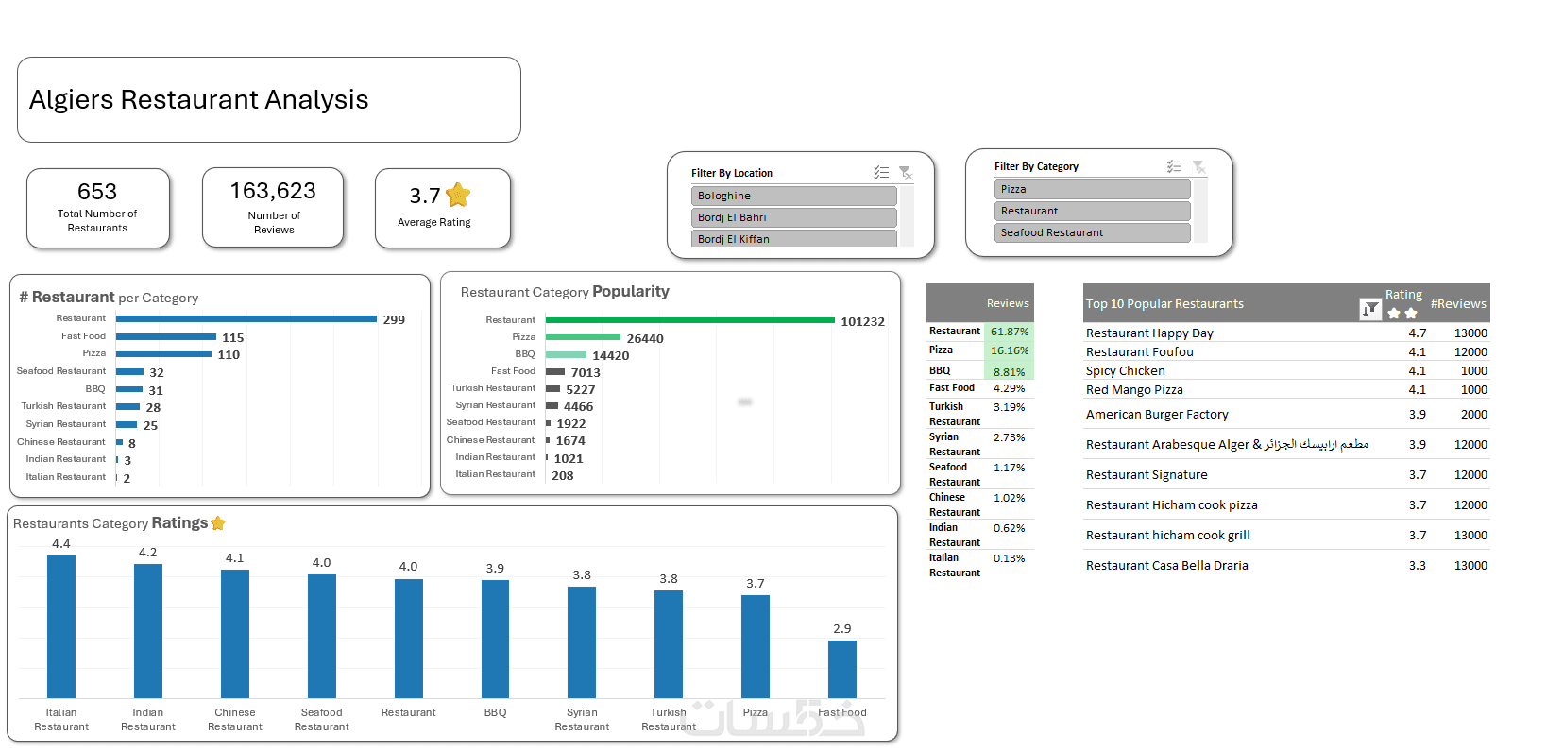Select the Bordj El Bahri location filter
1546x752 pixels.
793,217
